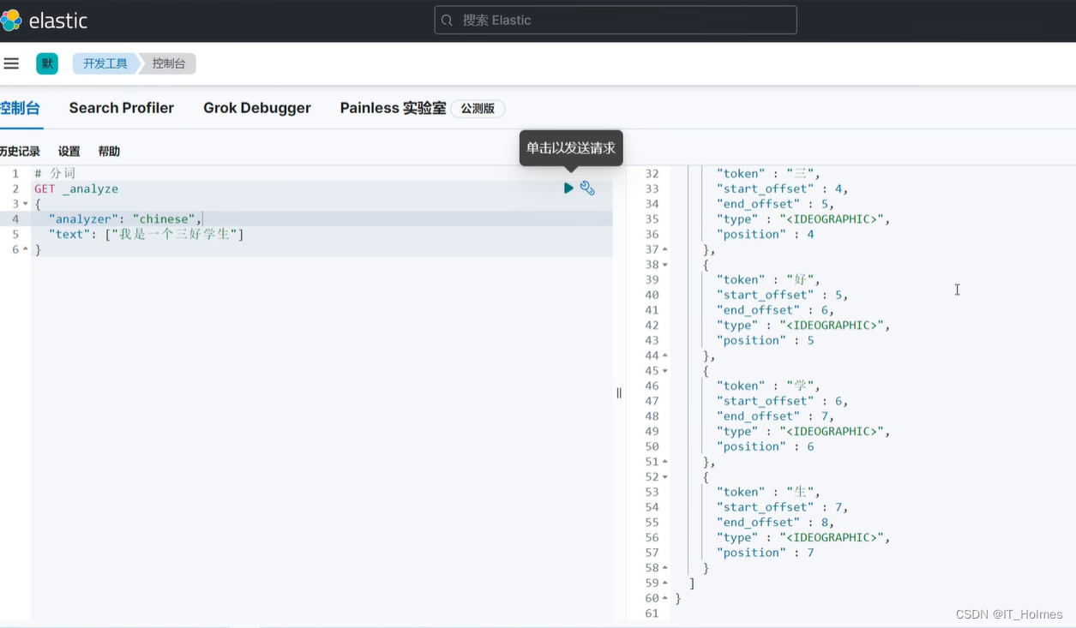Click the "token" : "学" response line
1076x628 pixels.
(768, 386)
